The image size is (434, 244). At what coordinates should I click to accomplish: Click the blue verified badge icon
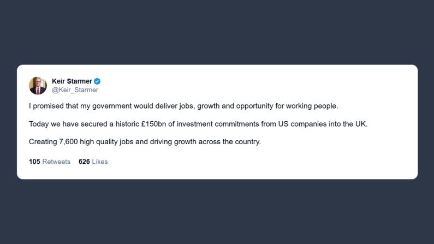(97, 81)
